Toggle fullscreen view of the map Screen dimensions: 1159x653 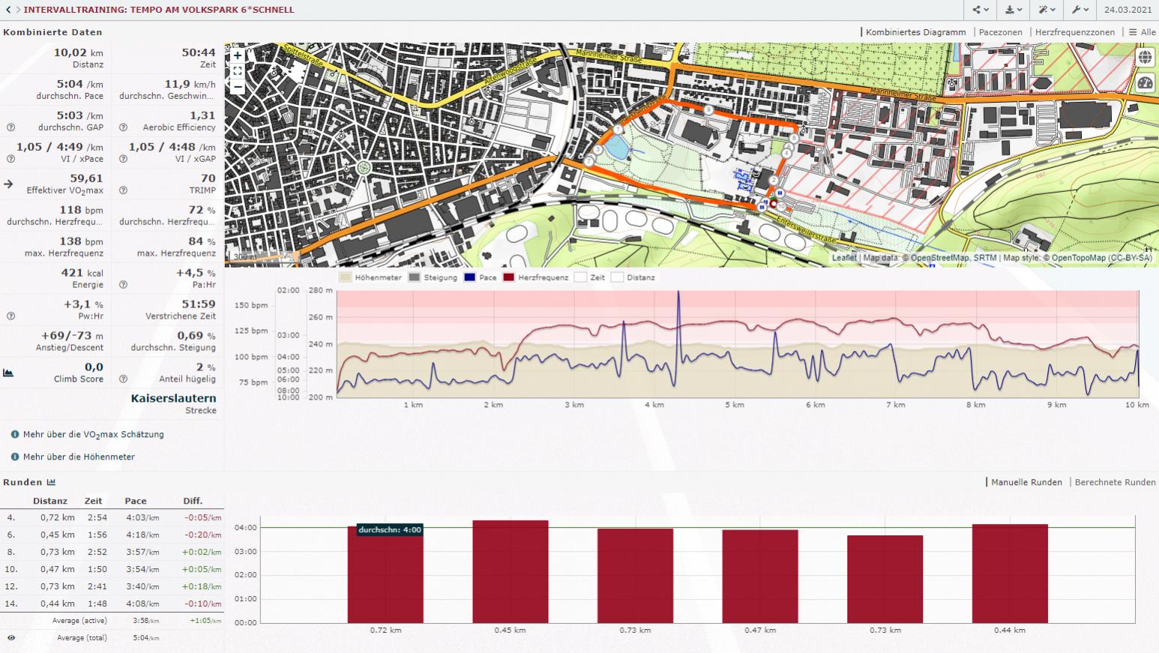click(237, 70)
